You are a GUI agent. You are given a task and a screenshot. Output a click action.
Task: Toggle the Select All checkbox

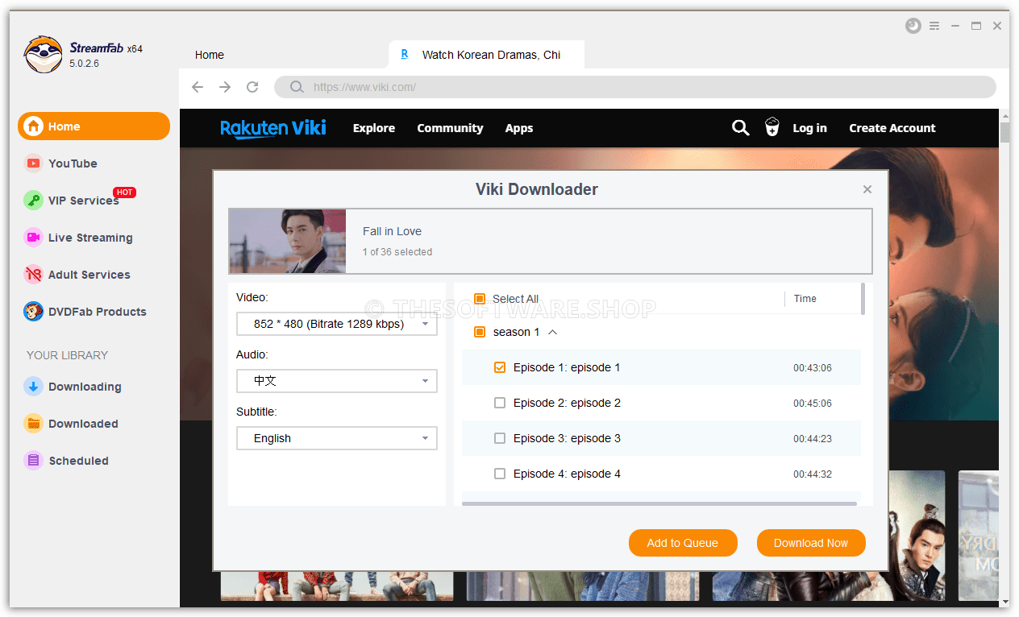click(480, 299)
